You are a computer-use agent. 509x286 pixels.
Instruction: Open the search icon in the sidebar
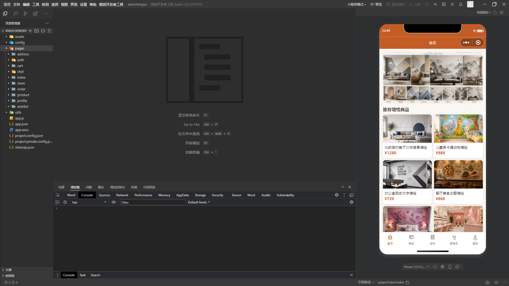tap(15, 14)
